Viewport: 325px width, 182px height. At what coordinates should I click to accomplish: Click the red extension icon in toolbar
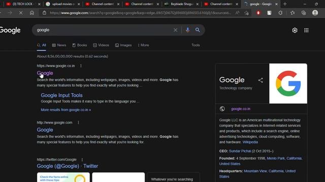point(258,13)
